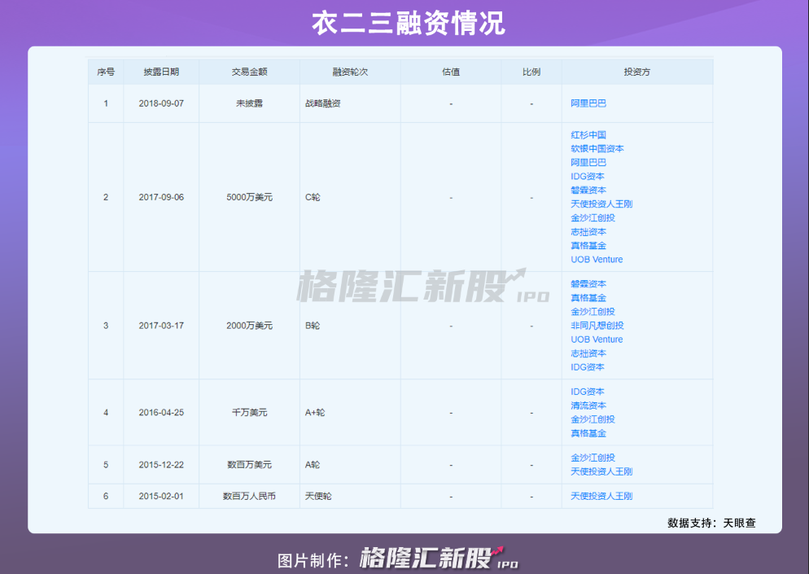The height and width of the screenshot is (574, 809).
Task: Click the 披露日期 column header
Action: 161,72
